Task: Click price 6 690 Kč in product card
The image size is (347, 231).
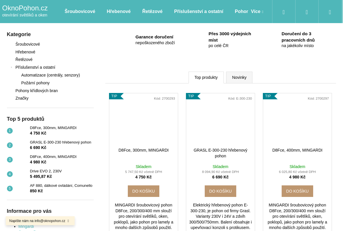Action: (220, 177)
